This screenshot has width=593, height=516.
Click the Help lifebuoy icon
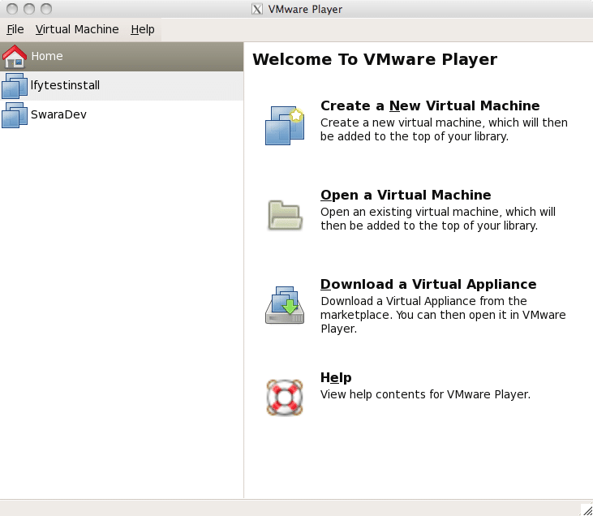(x=284, y=397)
